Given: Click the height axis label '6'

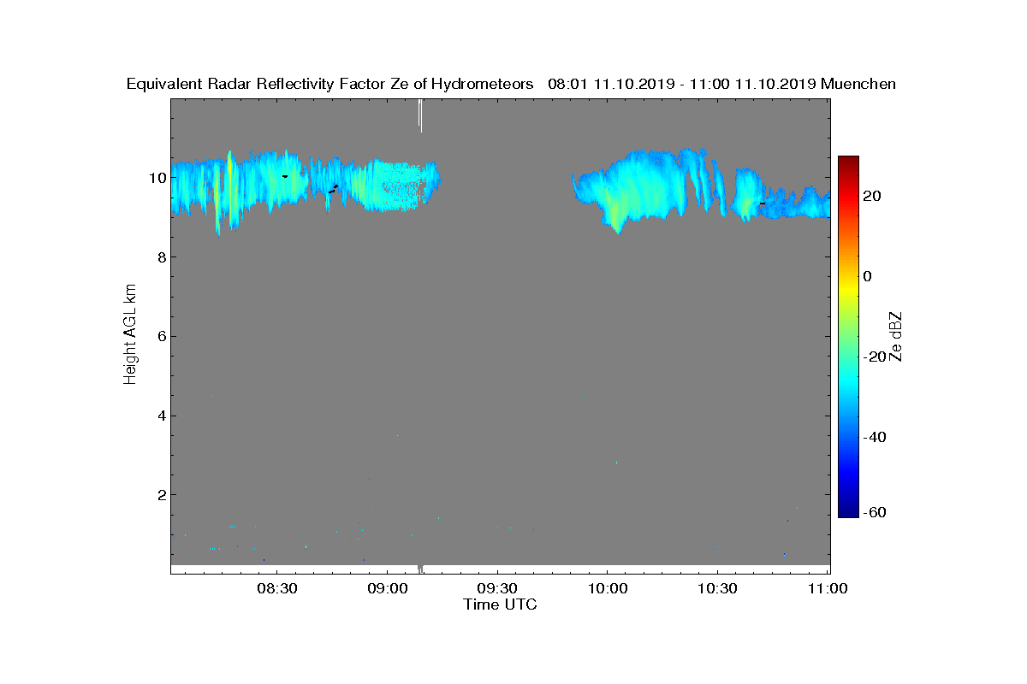Looking at the screenshot, I should (160, 336).
